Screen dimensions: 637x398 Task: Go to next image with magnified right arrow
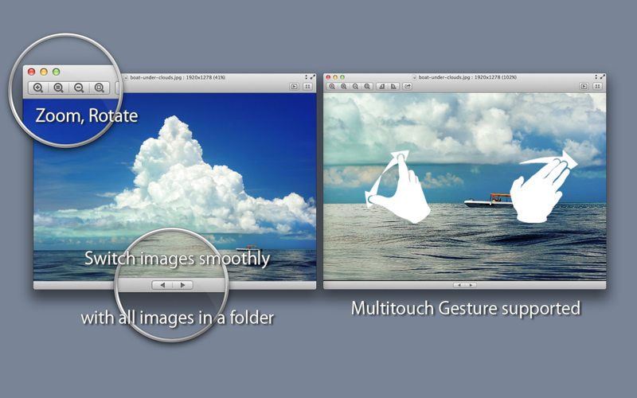183,285
